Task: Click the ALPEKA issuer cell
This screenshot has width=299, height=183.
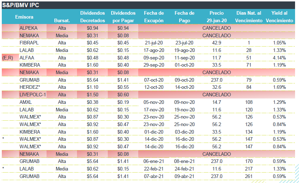Action: pos(28,28)
